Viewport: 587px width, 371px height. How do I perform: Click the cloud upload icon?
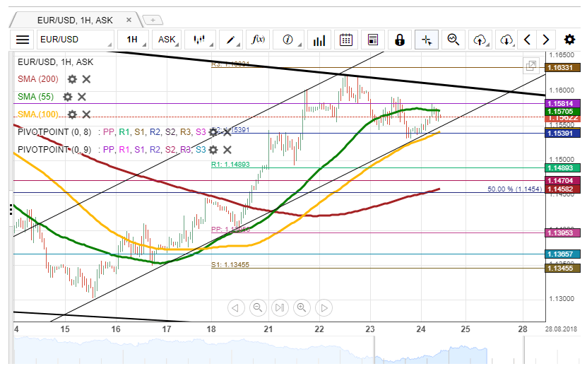click(x=480, y=40)
